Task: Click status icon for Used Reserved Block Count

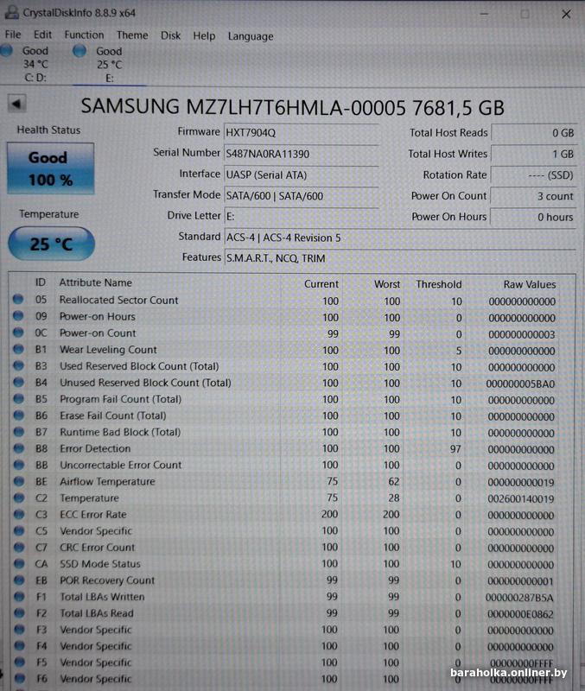Action: click(18, 365)
